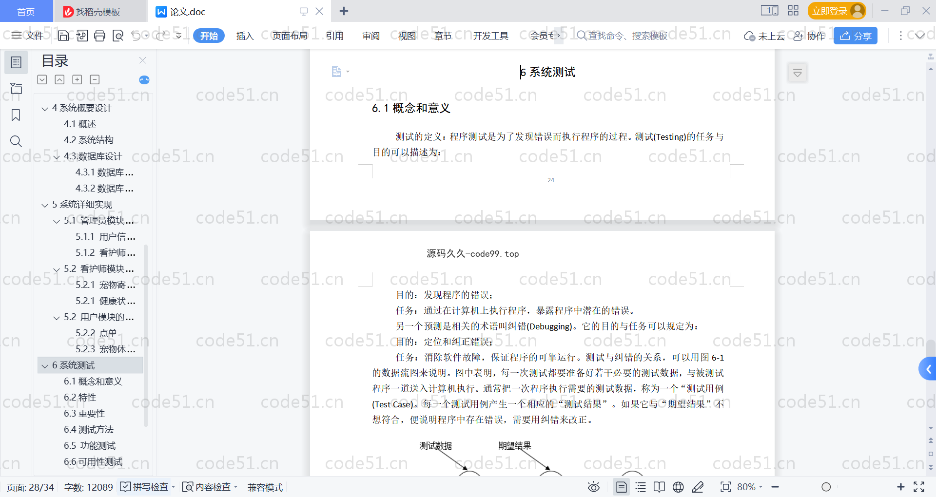Click zoom in plus button
The image size is (936, 497).
(900, 487)
